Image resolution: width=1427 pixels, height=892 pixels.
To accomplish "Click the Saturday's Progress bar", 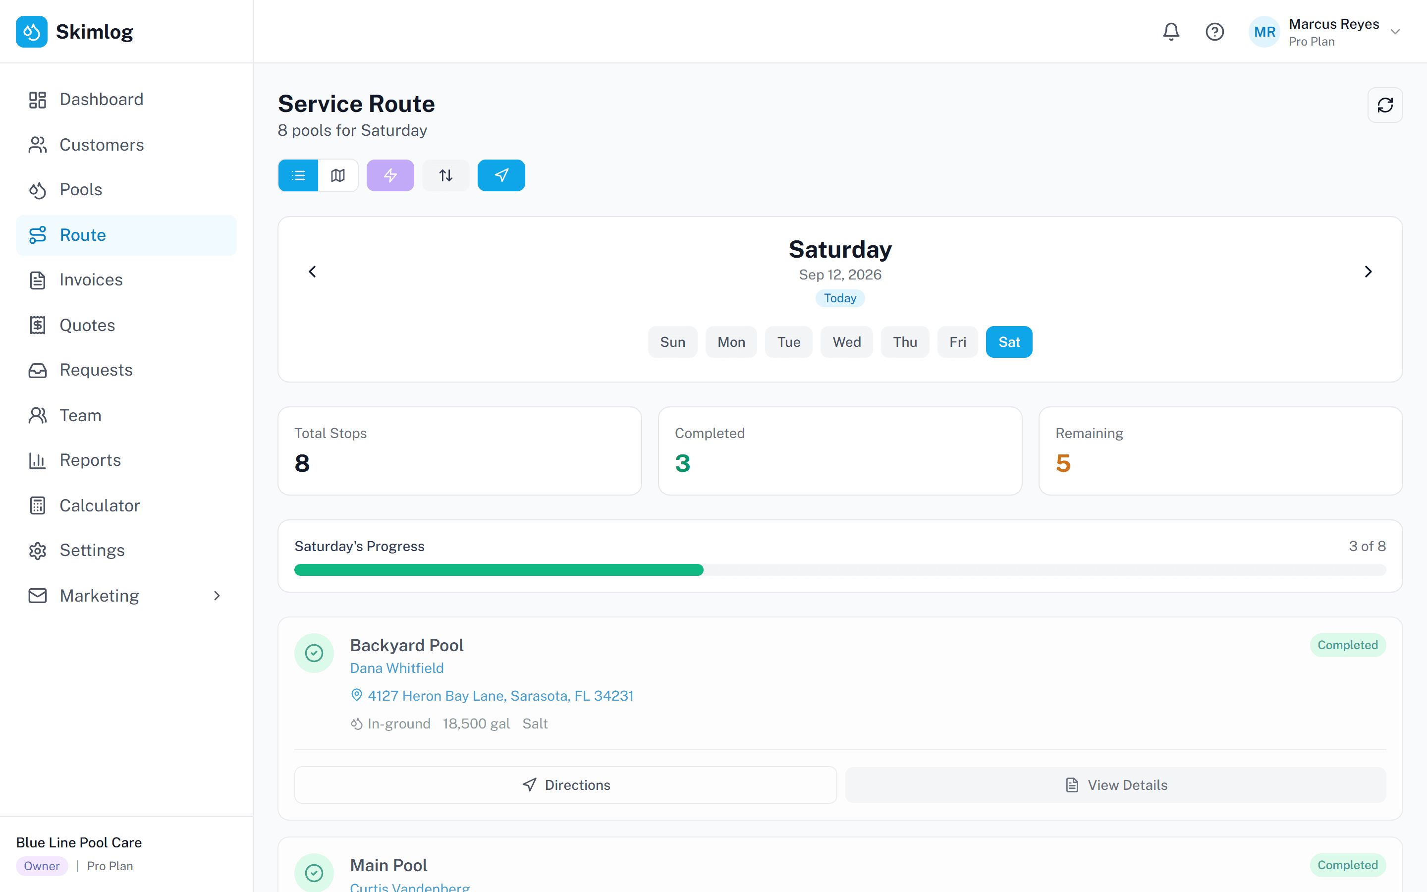I will (x=840, y=570).
